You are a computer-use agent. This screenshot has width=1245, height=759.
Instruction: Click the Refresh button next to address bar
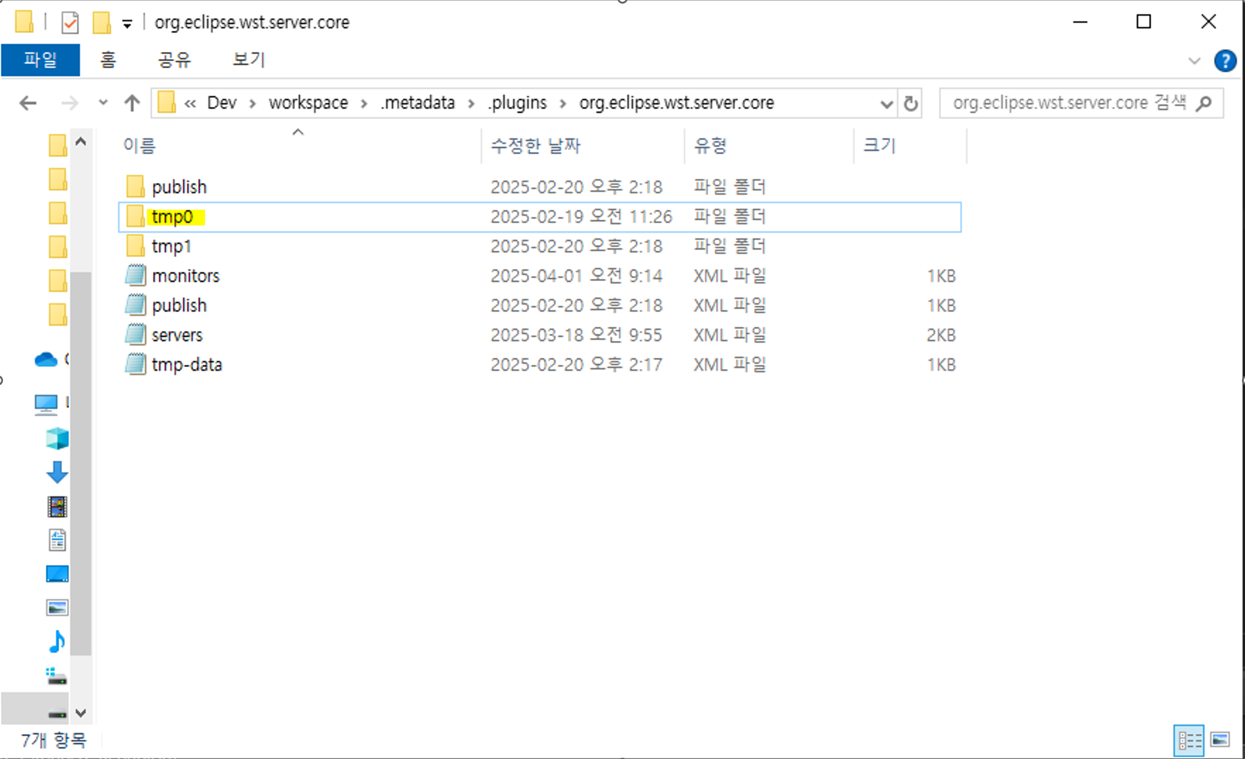point(911,103)
